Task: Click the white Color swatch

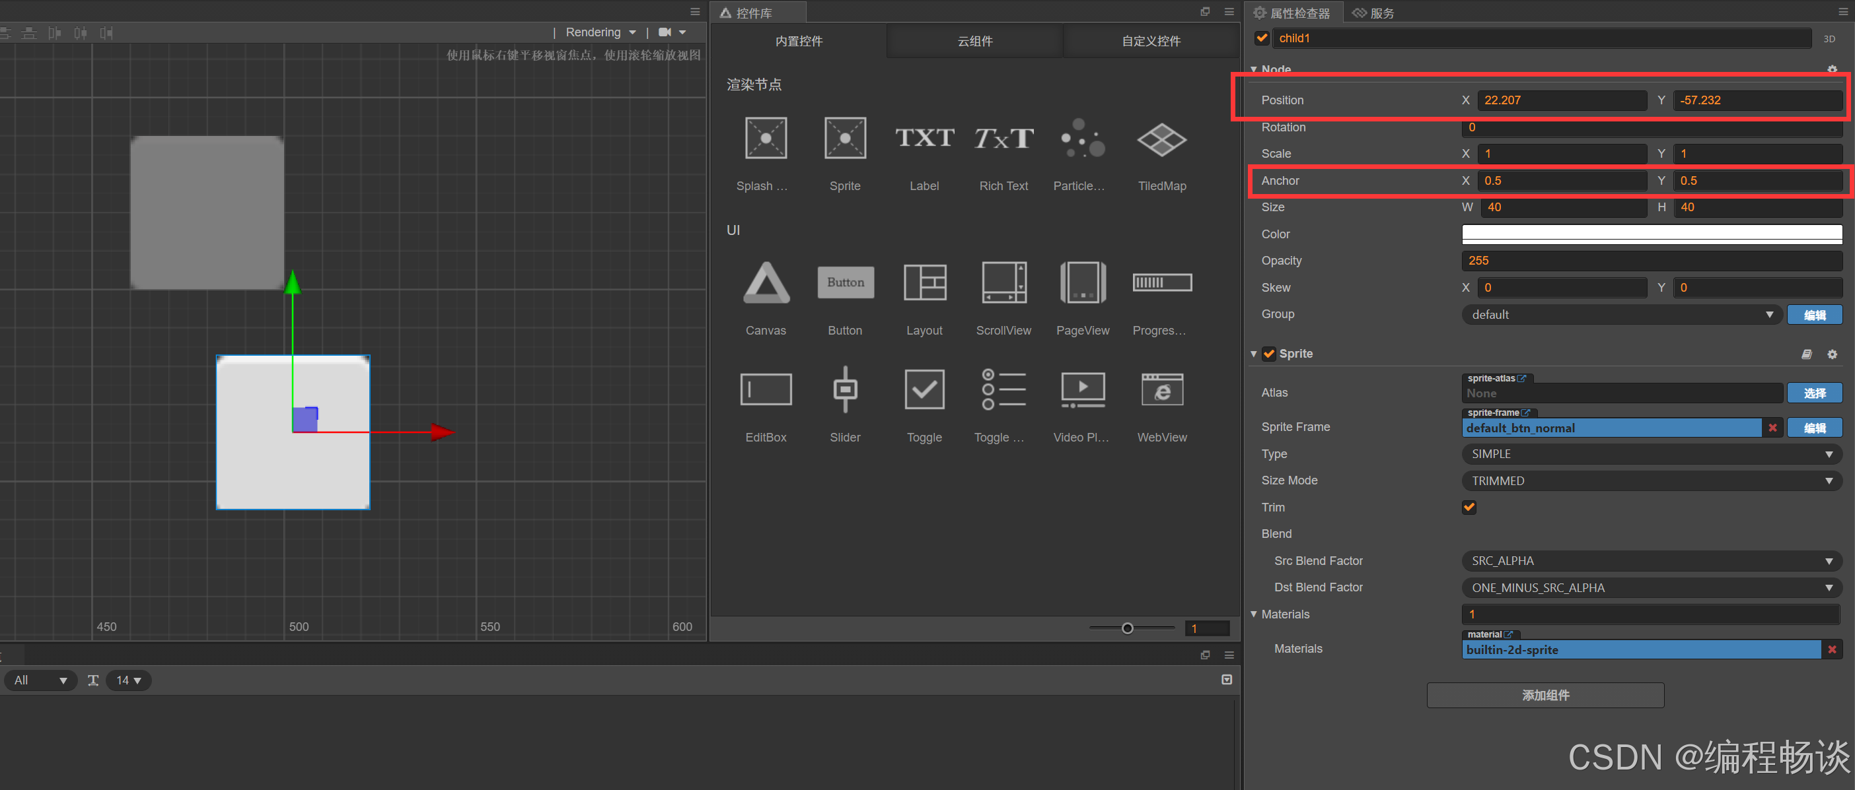Action: 1652,233
